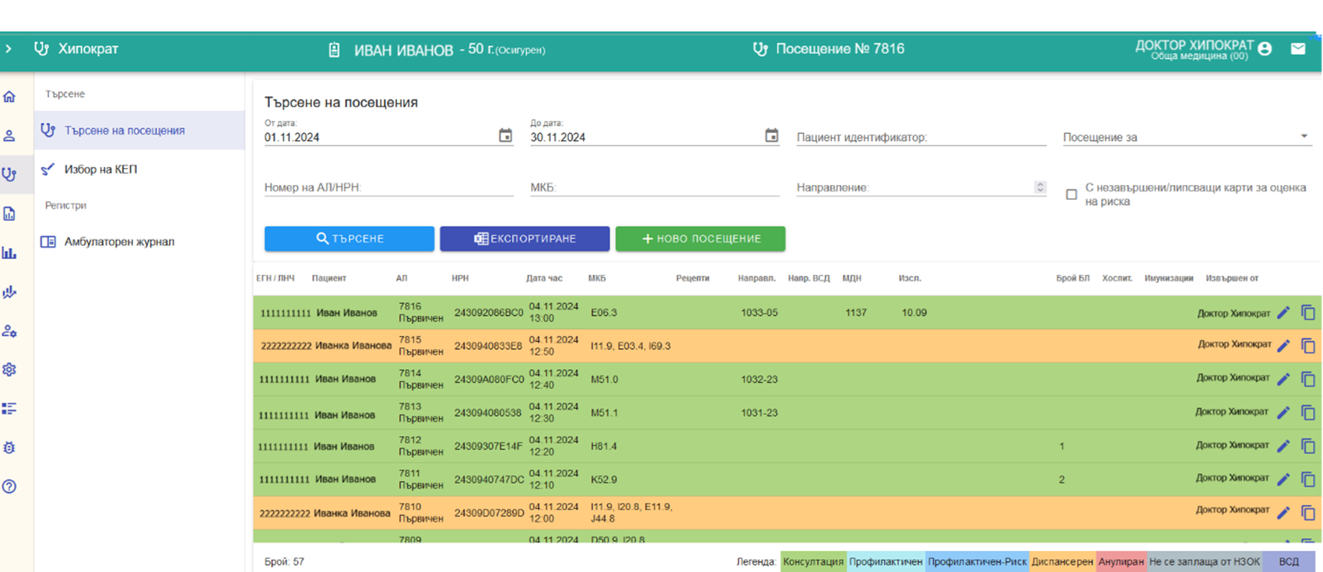Click MKB cell I11.9, E03.4, I69.3
The image size is (1323, 572).
630,346
